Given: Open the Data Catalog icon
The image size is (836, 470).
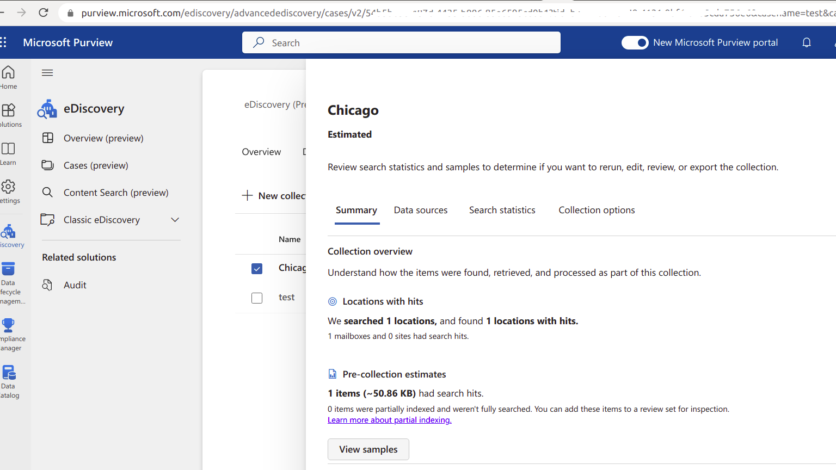Looking at the screenshot, I should [x=9, y=373].
